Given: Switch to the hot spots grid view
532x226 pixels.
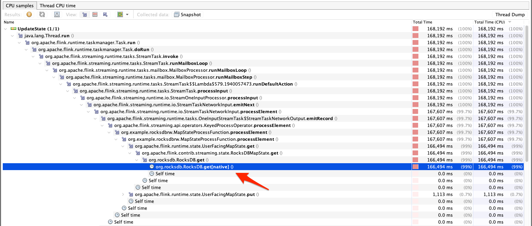Looking at the screenshot, I should (x=95, y=14).
